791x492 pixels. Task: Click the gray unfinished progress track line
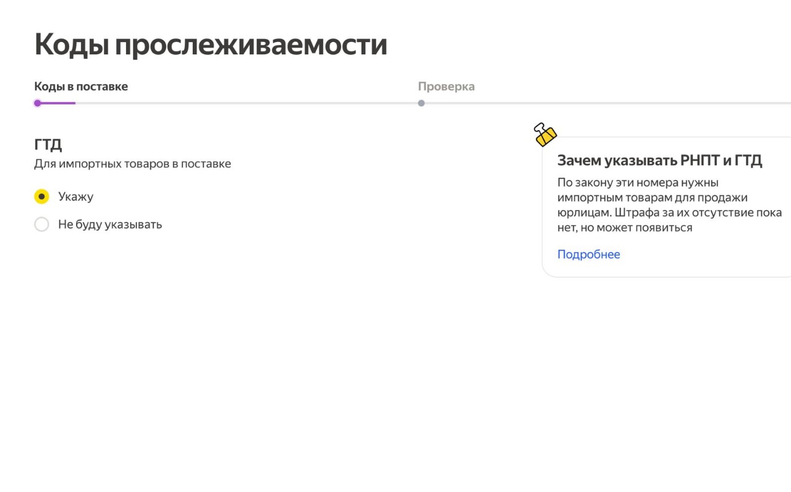coord(247,103)
